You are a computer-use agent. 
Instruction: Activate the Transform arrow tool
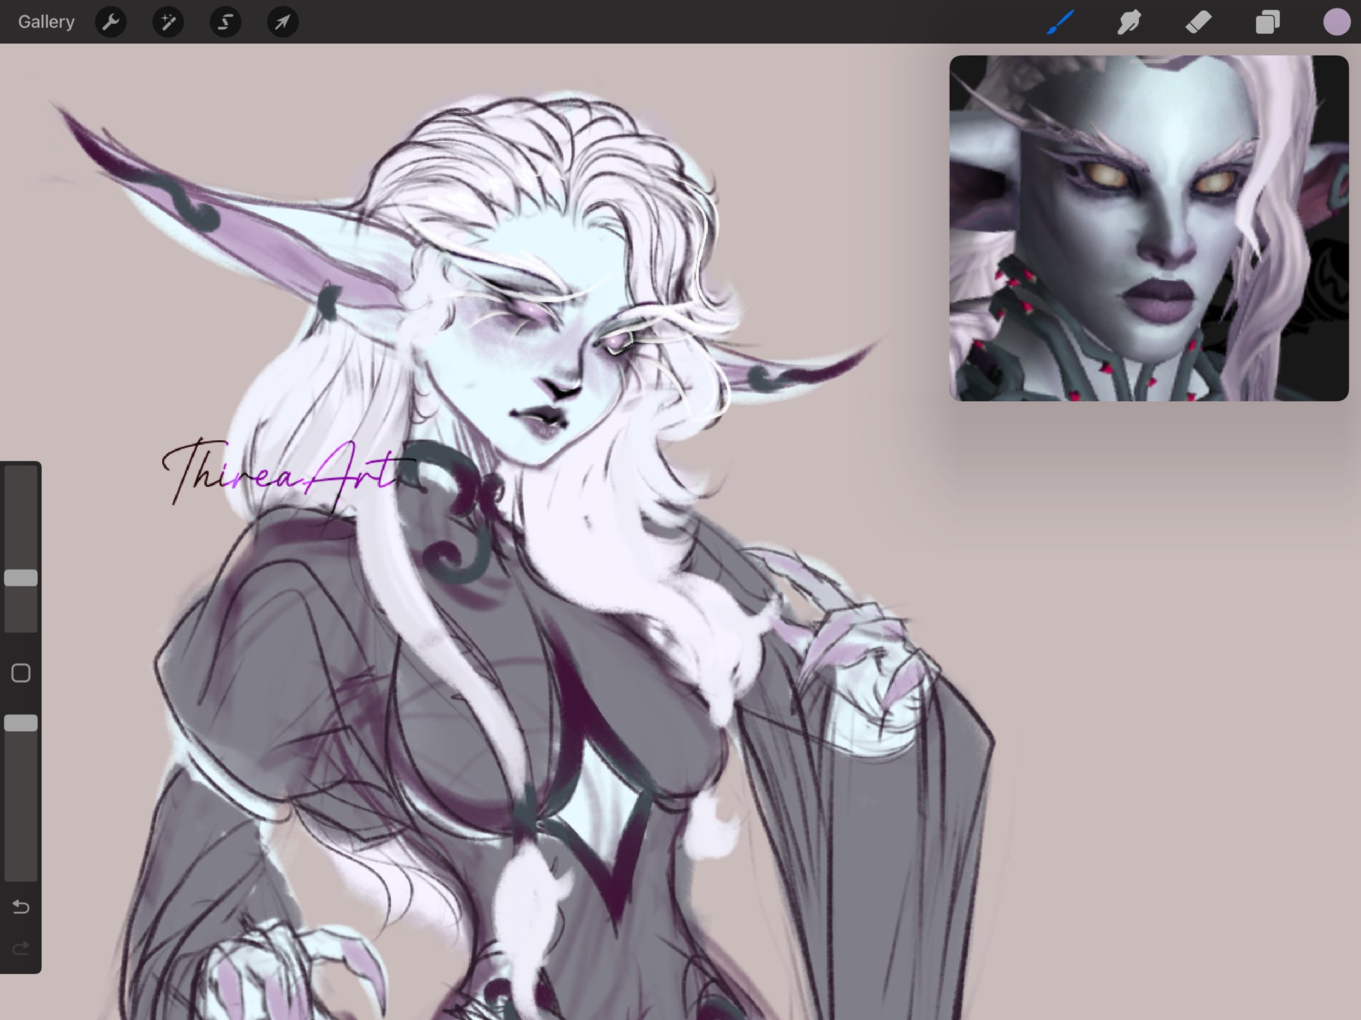[x=282, y=22]
